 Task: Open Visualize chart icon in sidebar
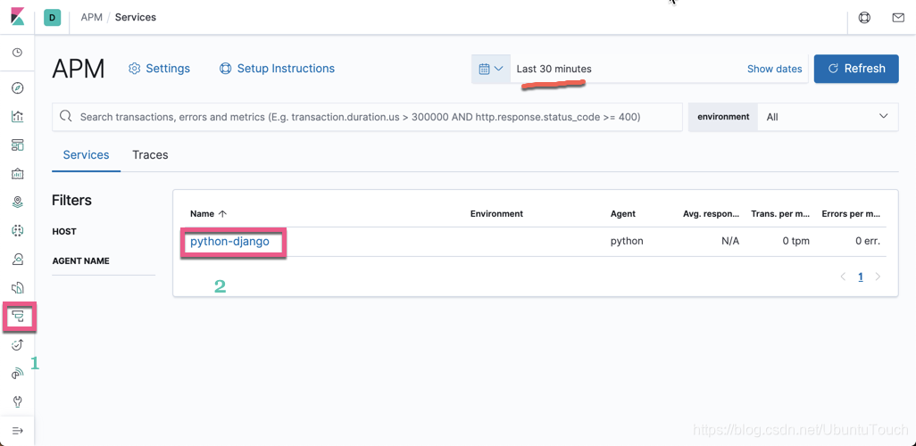coord(18,116)
